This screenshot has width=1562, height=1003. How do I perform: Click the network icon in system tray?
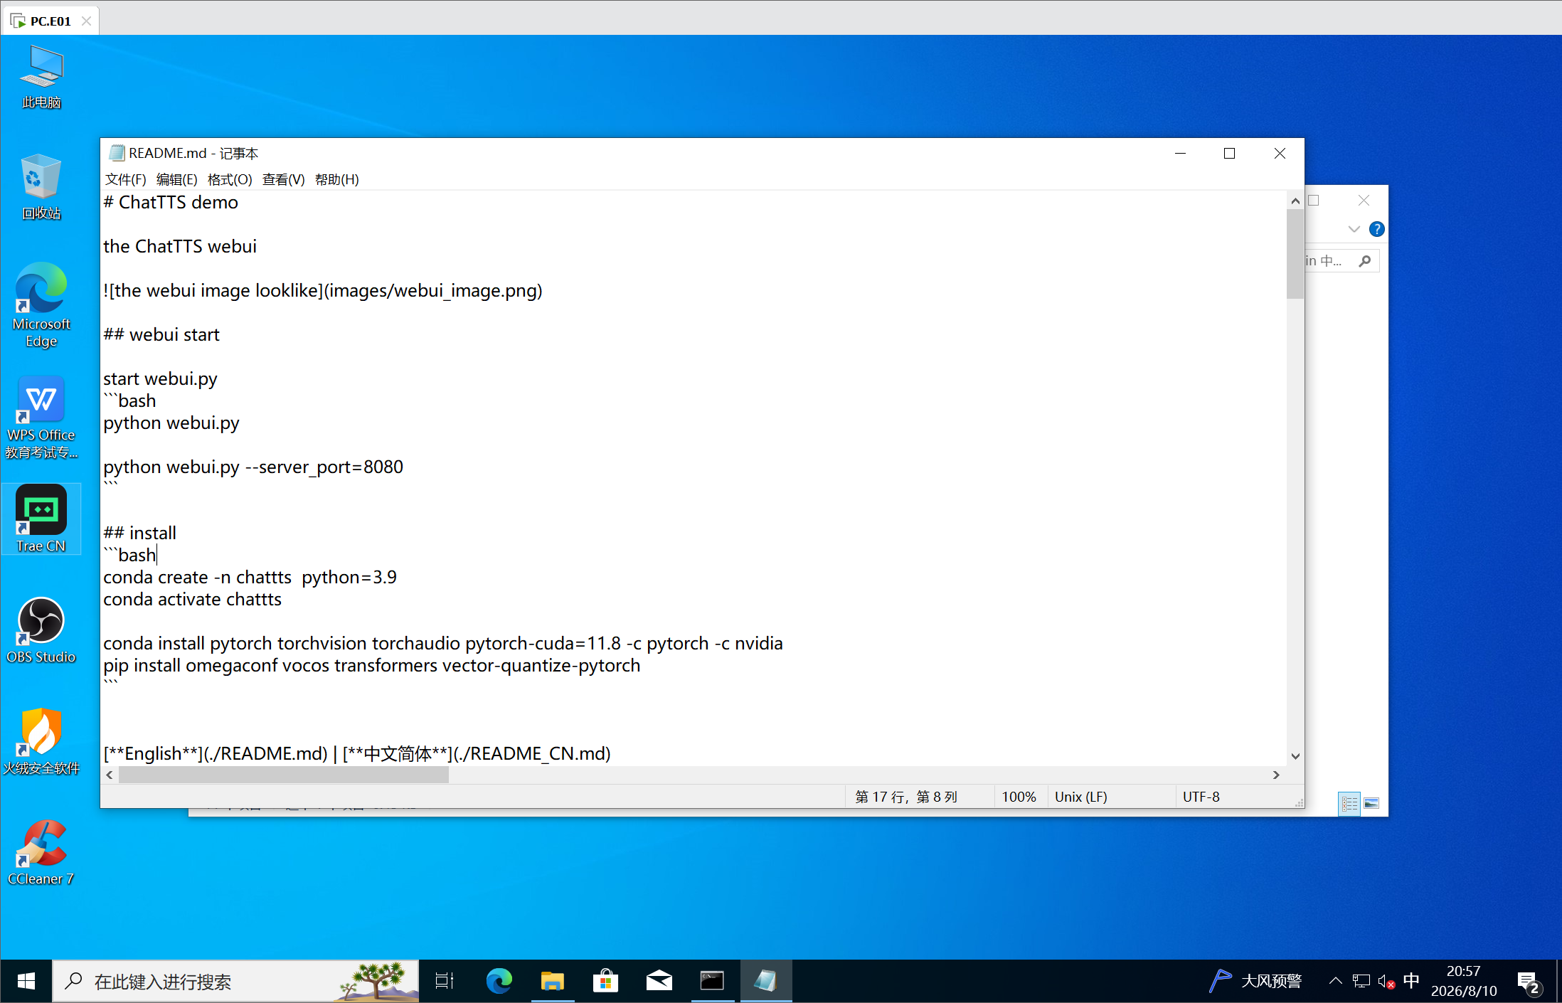(1361, 982)
